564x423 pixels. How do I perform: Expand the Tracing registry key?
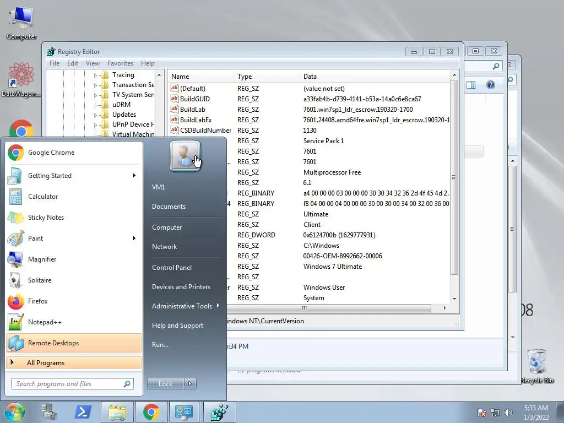[95, 75]
